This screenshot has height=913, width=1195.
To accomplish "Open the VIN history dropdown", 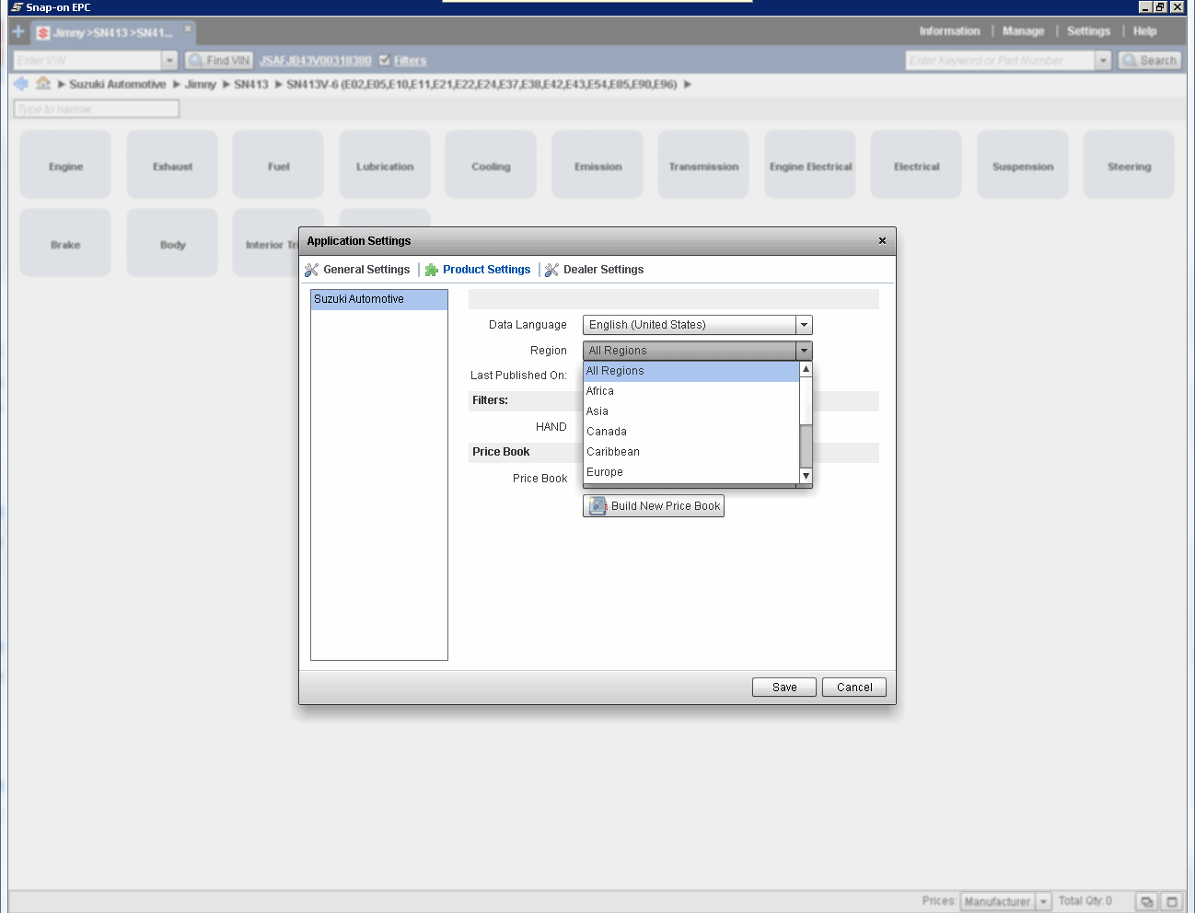I will tap(169, 61).
